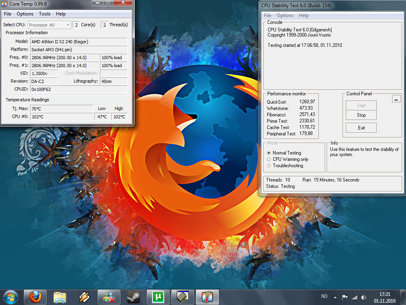The image size is (406, 305).
Task: Expand the Select CPU Processor #0 dropdown
Action: [x=49, y=25]
